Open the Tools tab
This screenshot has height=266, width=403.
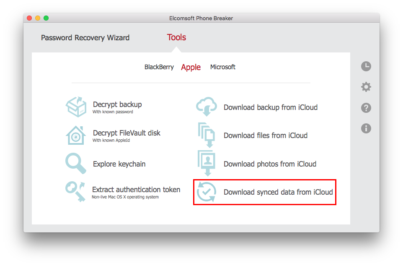click(176, 37)
